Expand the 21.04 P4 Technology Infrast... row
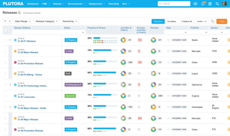The height and width of the screenshot is (136, 230). [x=10, y=85]
